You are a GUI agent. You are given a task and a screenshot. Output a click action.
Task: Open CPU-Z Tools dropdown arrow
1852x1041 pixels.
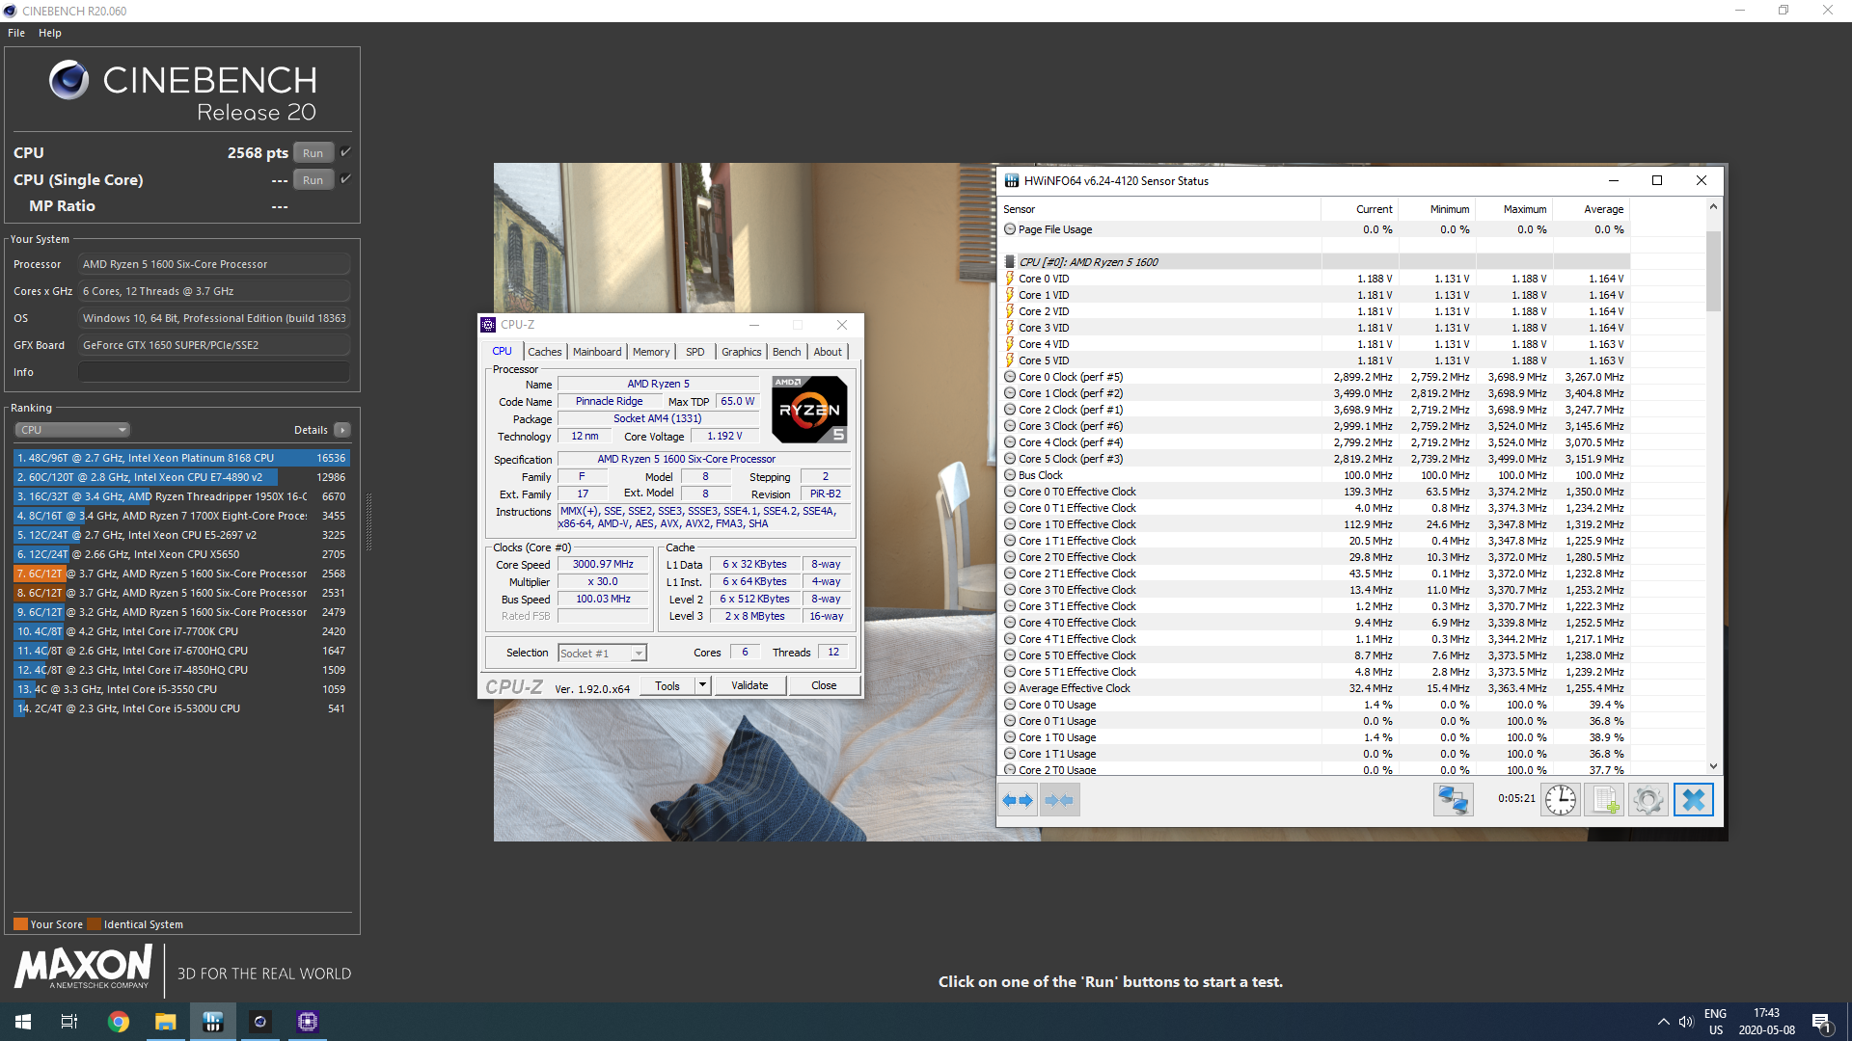(703, 685)
